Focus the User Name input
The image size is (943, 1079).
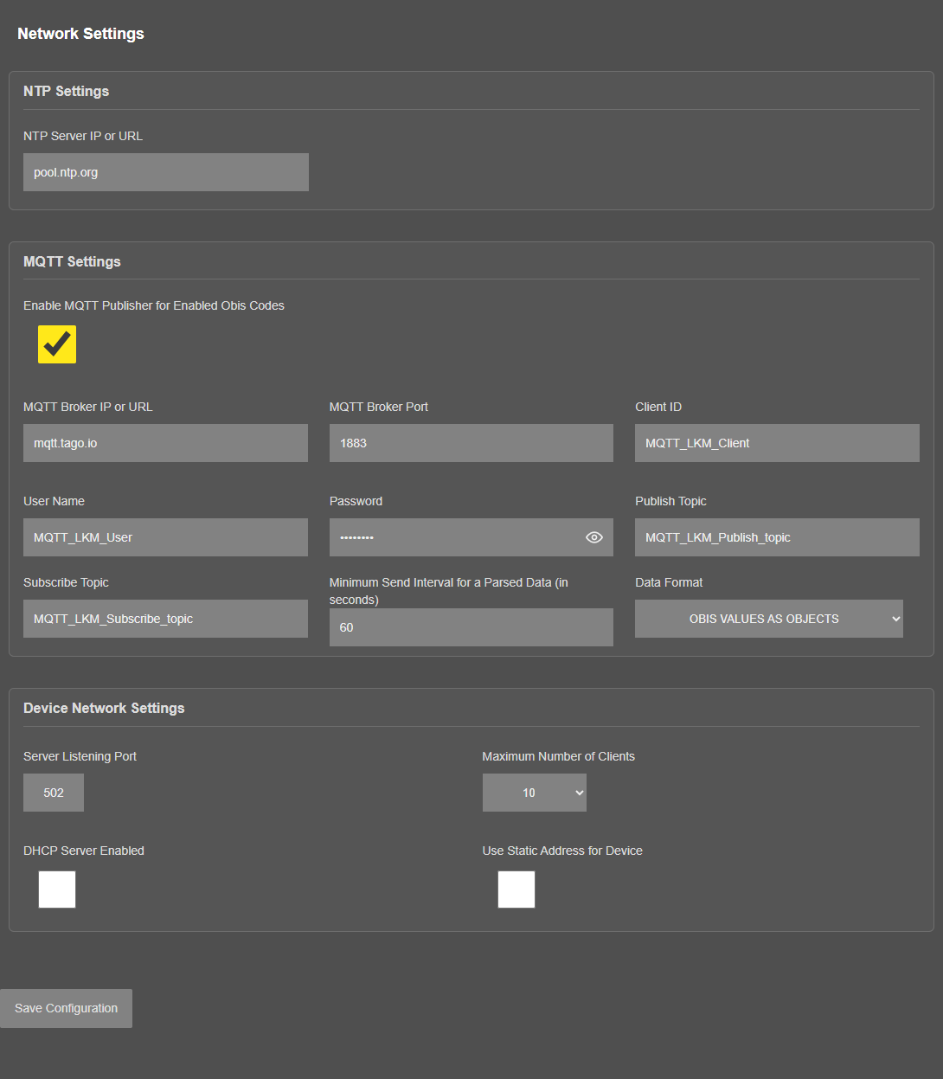pos(165,537)
